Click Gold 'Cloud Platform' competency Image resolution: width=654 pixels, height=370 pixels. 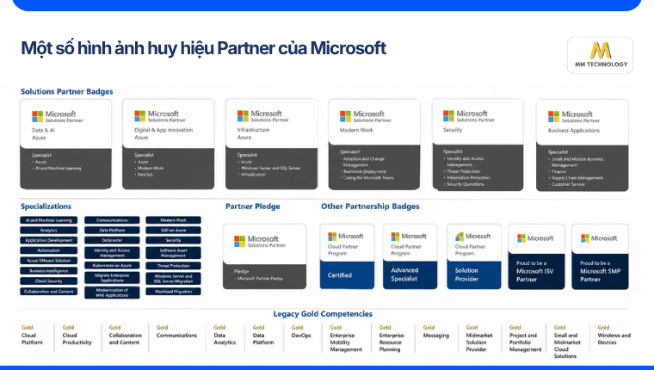pos(32,336)
